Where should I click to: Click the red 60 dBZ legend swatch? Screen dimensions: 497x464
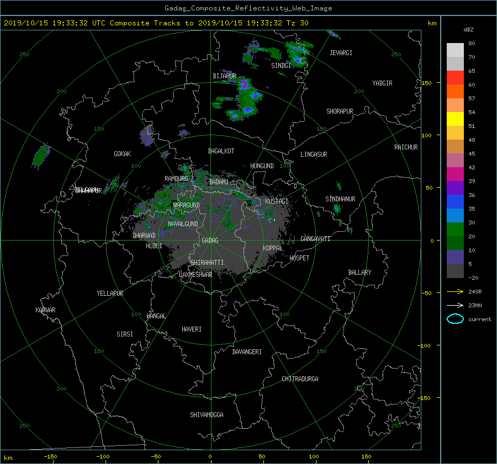point(455,78)
